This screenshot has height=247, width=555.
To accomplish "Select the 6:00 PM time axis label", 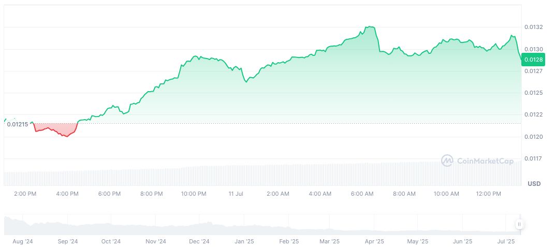I will tap(109, 194).
